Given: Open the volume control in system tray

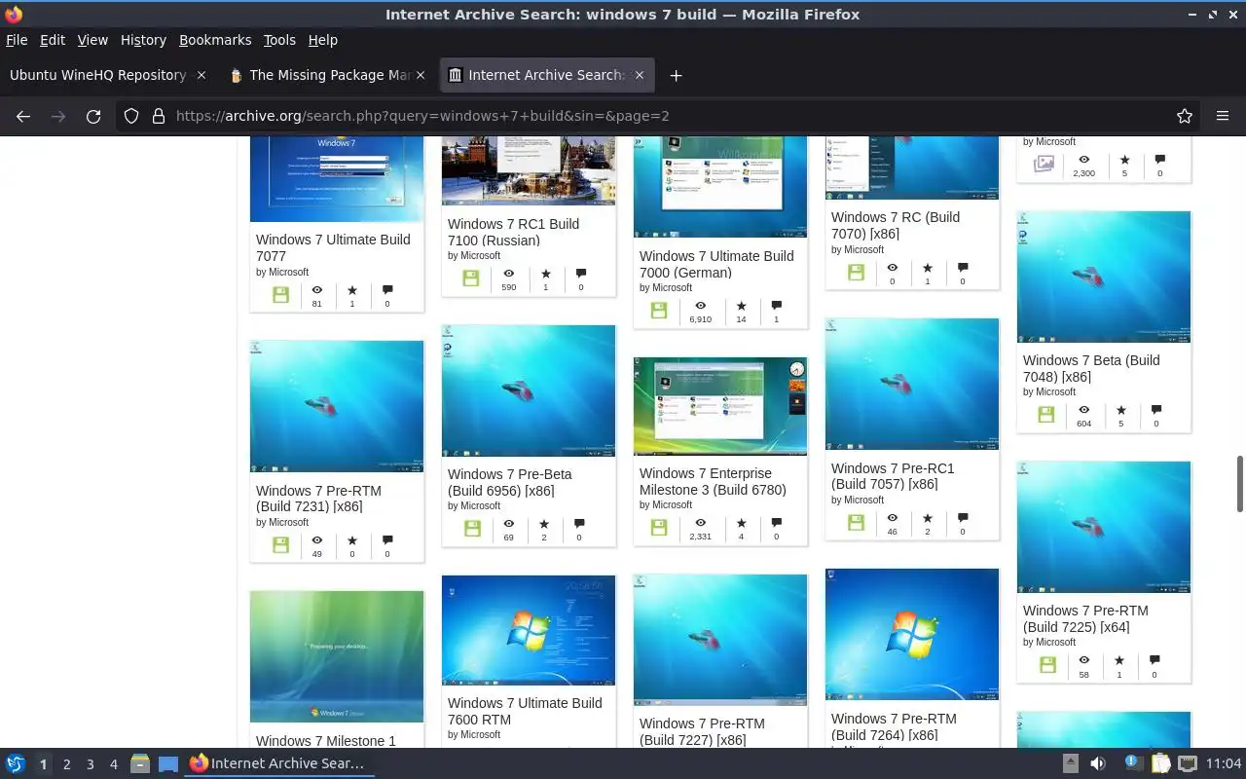Looking at the screenshot, I should tap(1098, 763).
